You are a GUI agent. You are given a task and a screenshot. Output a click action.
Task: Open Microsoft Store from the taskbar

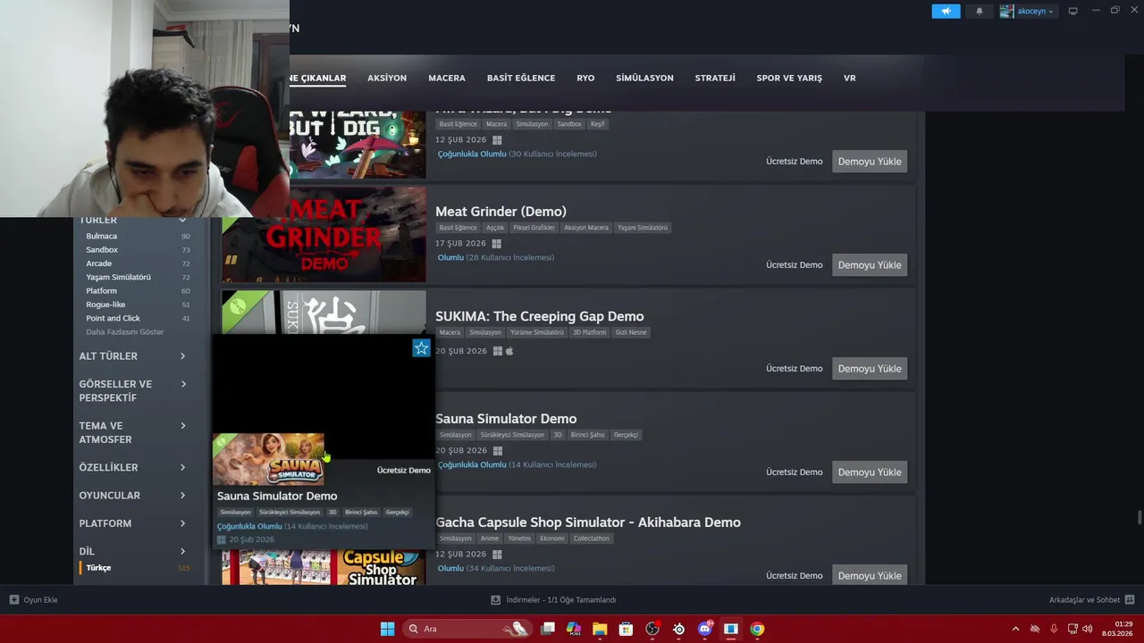click(627, 629)
